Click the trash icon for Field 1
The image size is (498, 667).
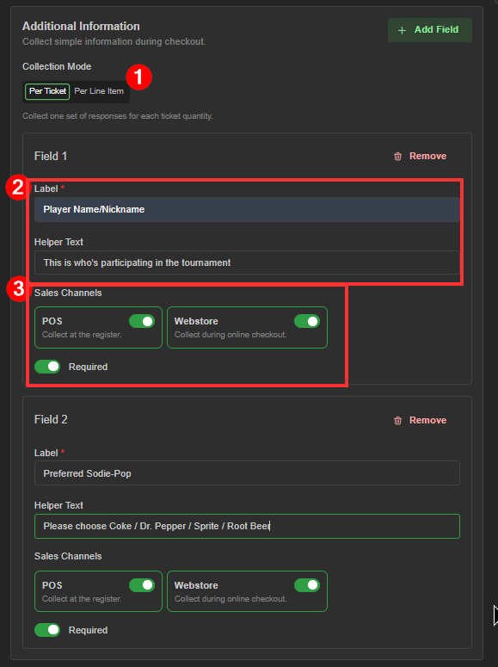tap(397, 157)
